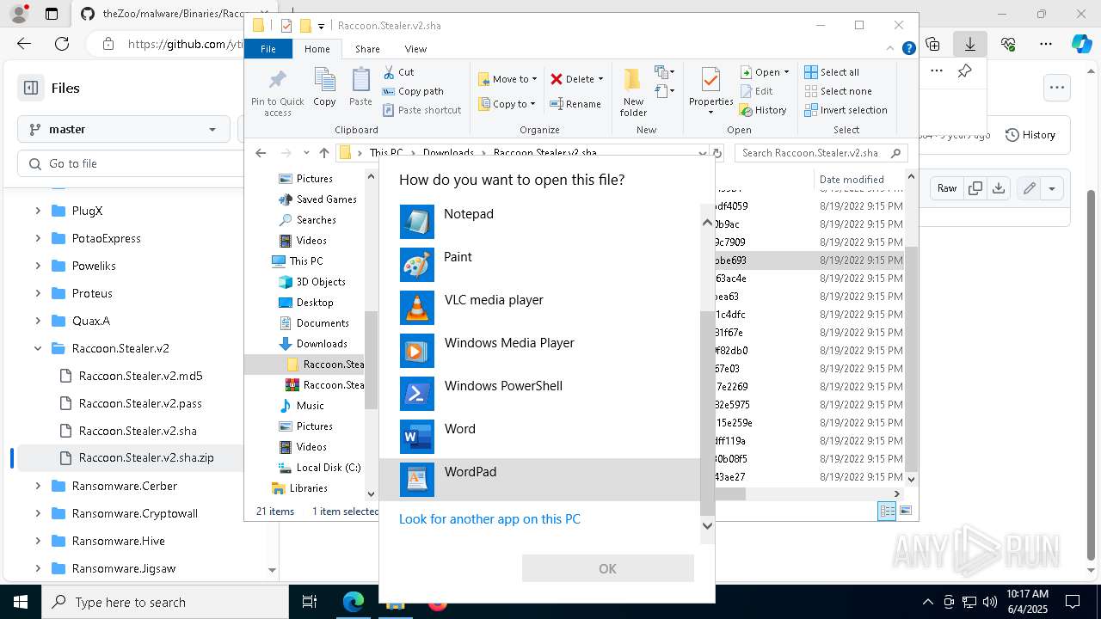Switch to the Share ribbon tab
This screenshot has height=619, width=1101.
coord(367,49)
